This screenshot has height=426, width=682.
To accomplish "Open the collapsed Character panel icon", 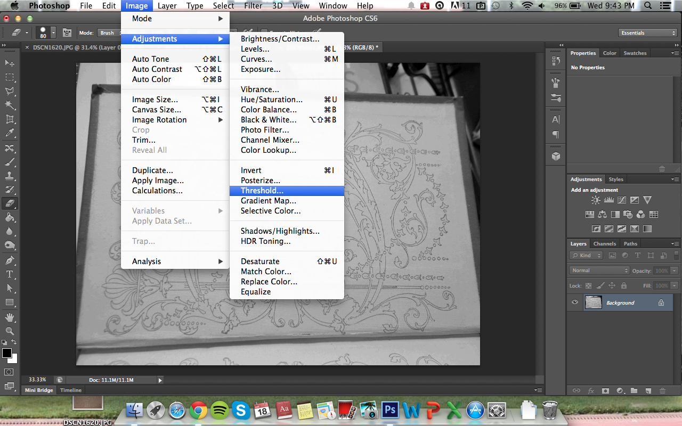I will 556,119.
